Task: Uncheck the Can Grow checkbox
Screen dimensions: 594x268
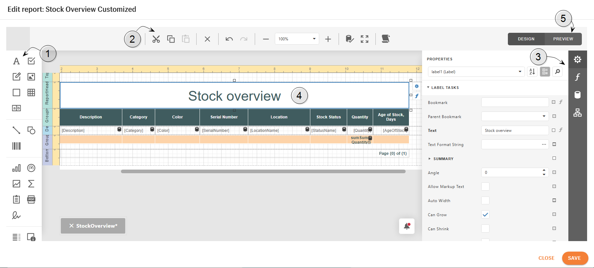Action: pos(485,215)
